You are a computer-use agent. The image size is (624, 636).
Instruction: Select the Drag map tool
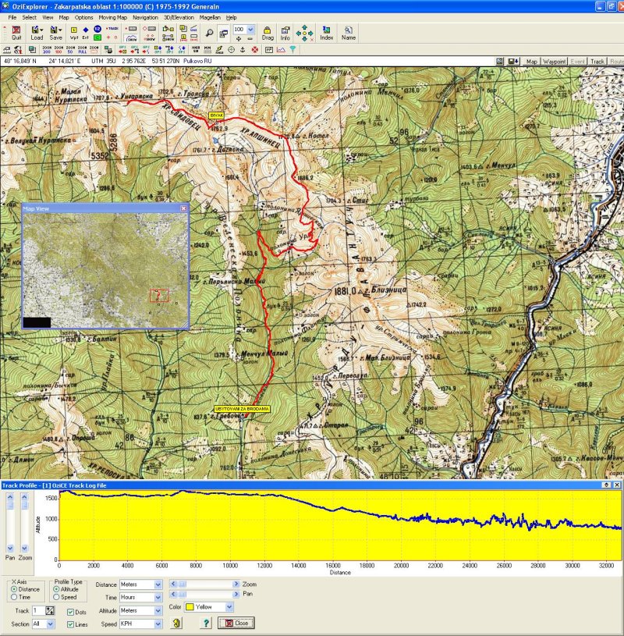268,32
